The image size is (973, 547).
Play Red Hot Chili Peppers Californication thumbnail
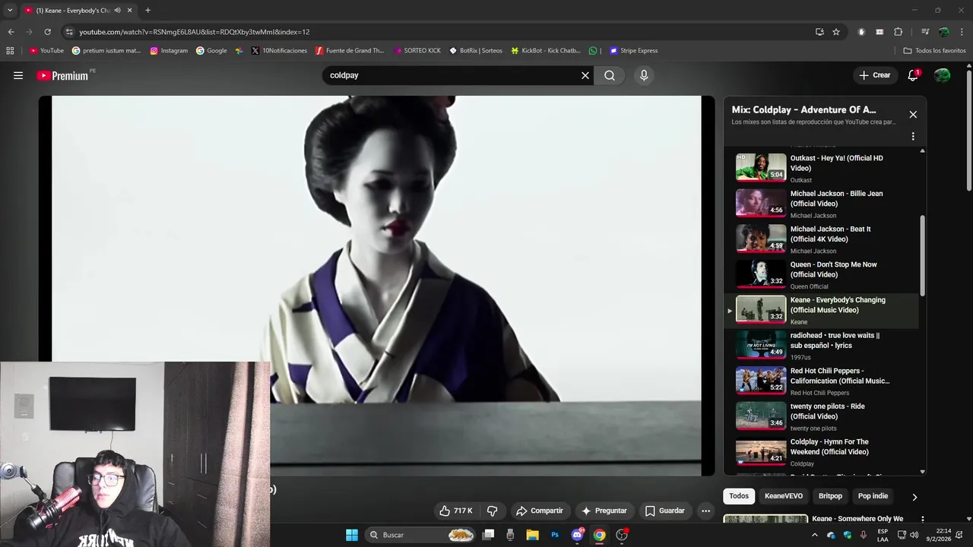761,380
